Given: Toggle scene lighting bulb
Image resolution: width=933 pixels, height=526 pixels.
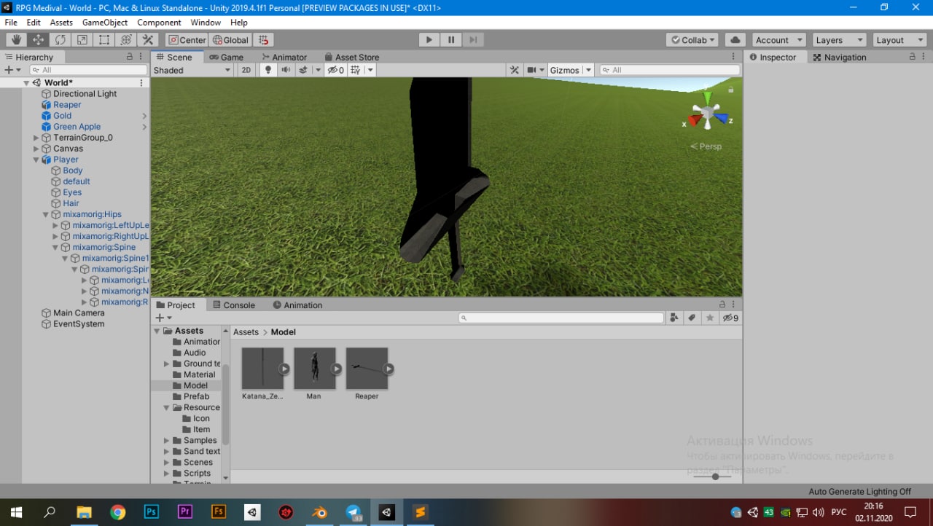Looking at the screenshot, I should click(x=268, y=70).
